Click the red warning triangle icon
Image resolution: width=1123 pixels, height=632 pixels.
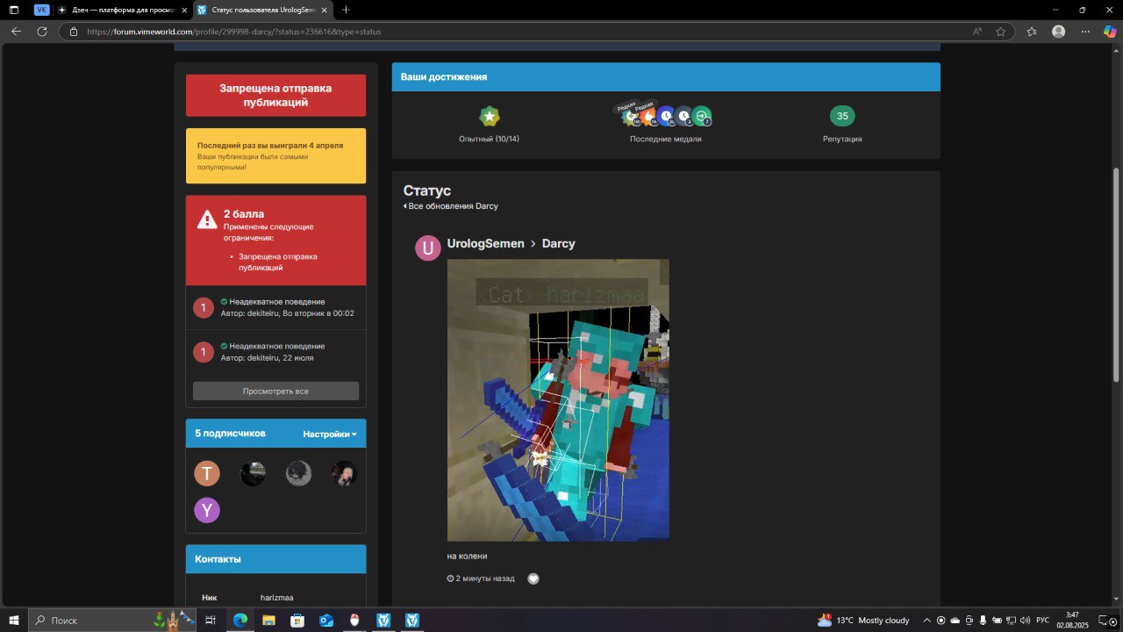click(x=206, y=219)
